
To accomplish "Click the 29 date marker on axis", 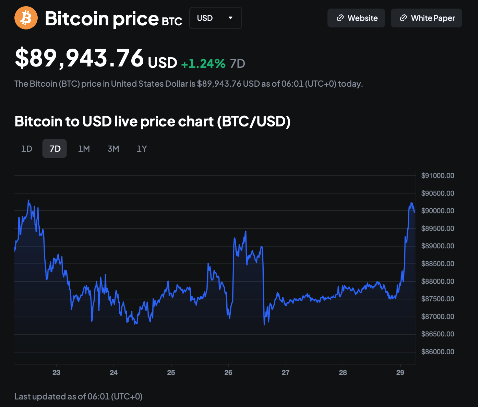I will [400, 372].
